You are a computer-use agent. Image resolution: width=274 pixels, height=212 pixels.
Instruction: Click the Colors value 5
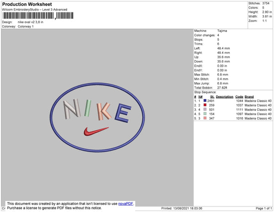pyautogui.click(x=263, y=8)
